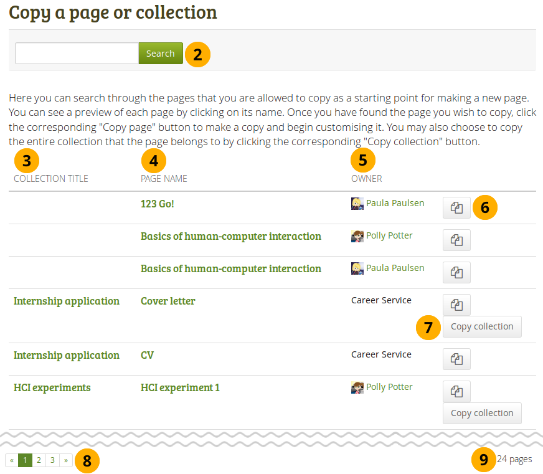Go to previous page using « arrow
543x474 pixels.
pos(11,460)
